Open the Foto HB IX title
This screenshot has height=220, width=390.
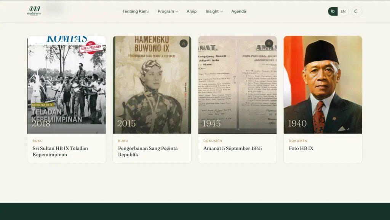(x=301, y=148)
